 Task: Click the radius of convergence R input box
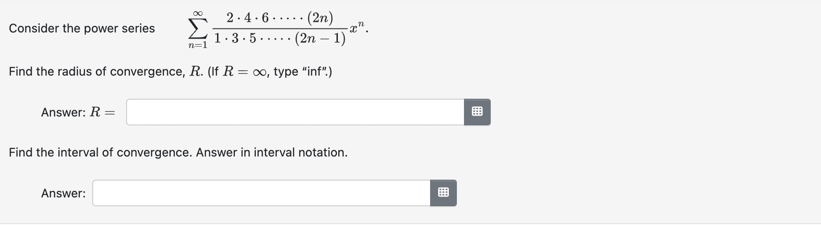pyautogui.click(x=295, y=112)
